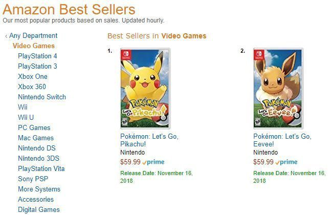Open Pokémon: Let's Go, Eevee! title link
Image resolution: width=331 pixels, height=215 pixels.
pyautogui.click(x=282, y=140)
